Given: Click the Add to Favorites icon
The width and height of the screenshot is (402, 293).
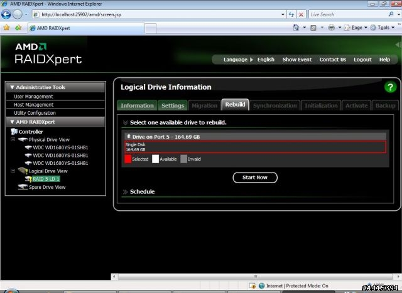Looking at the screenshot, I should 18,28.
